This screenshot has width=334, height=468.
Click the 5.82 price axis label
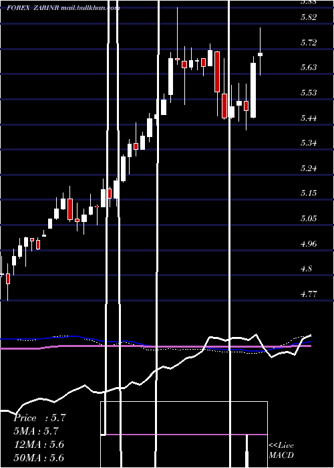[309, 17]
